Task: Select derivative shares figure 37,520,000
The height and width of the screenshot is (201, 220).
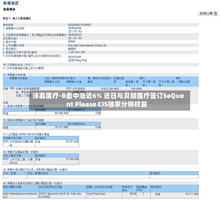Action: coord(72,159)
